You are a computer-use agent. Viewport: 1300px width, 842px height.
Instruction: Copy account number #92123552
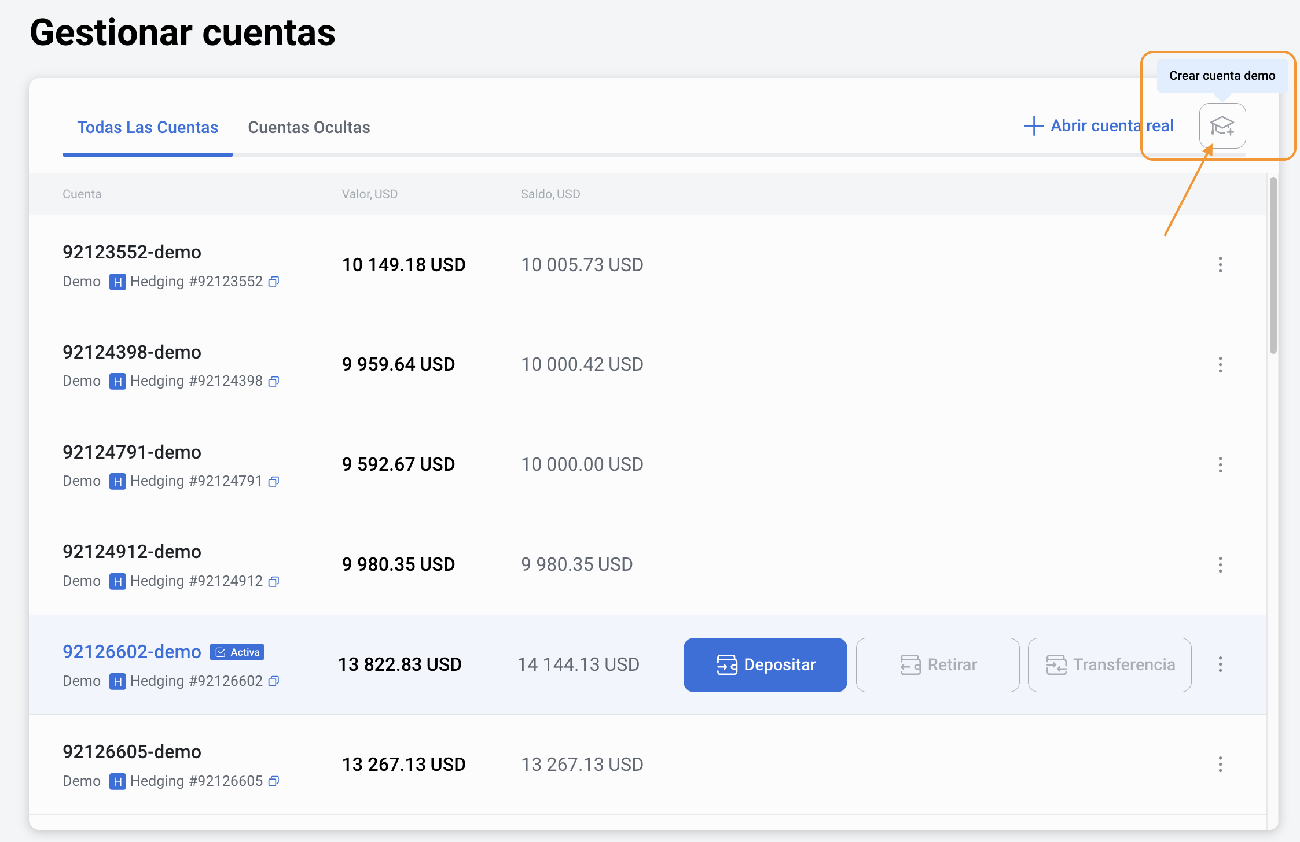[x=274, y=282]
